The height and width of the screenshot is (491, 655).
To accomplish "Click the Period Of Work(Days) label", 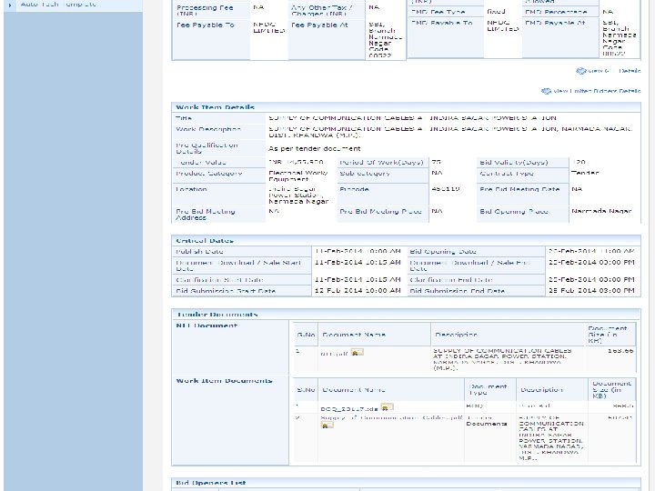I will 381,162.
